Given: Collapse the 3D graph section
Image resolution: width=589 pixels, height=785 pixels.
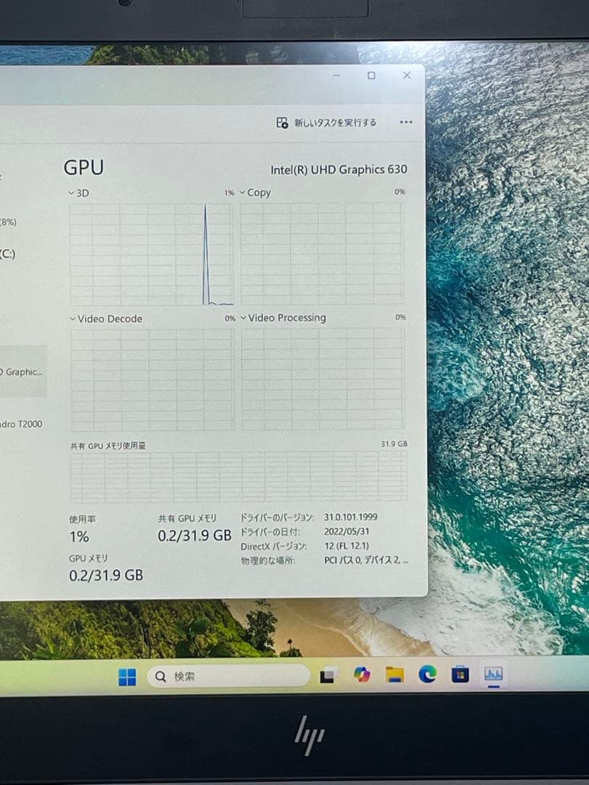Looking at the screenshot, I should coord(72,193).
